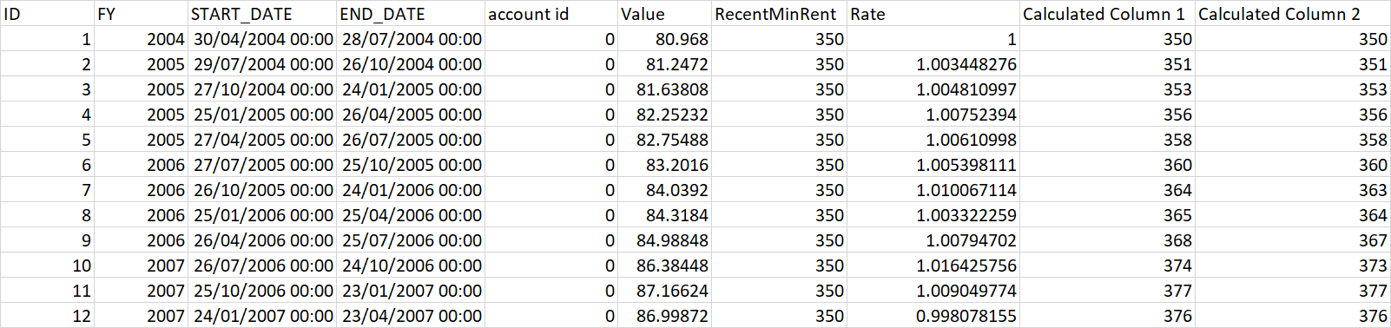Viewport: 1391px width, 328px height.
Task: Select the FY column header
Action: [141, 14]
